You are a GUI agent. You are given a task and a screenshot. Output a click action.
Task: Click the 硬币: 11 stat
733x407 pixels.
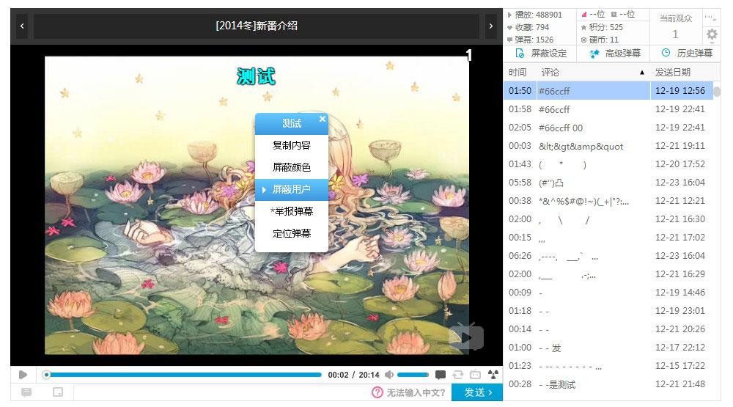coord(600,40)
